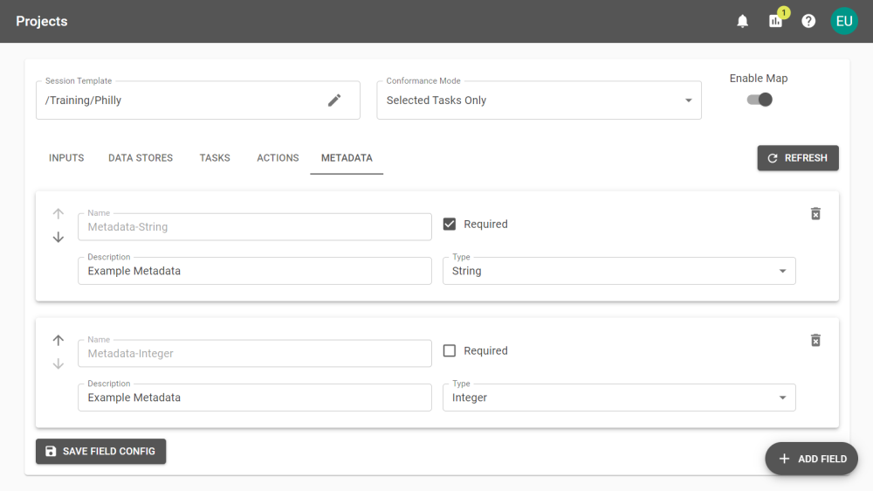Image resolution: width=873 pixels, height=491 pixels.
Task: Open the Integer Type dropdown
Action: (x=619, y=398)
